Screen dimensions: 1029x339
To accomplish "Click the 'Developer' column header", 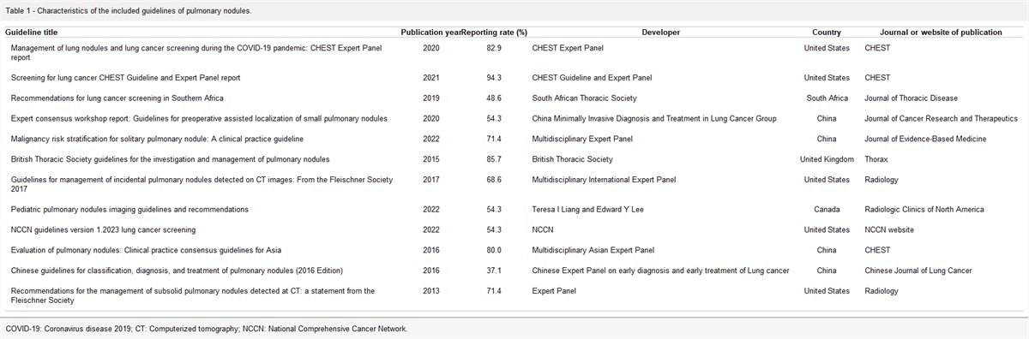I will pyautogui.click(x=661, y=32).
